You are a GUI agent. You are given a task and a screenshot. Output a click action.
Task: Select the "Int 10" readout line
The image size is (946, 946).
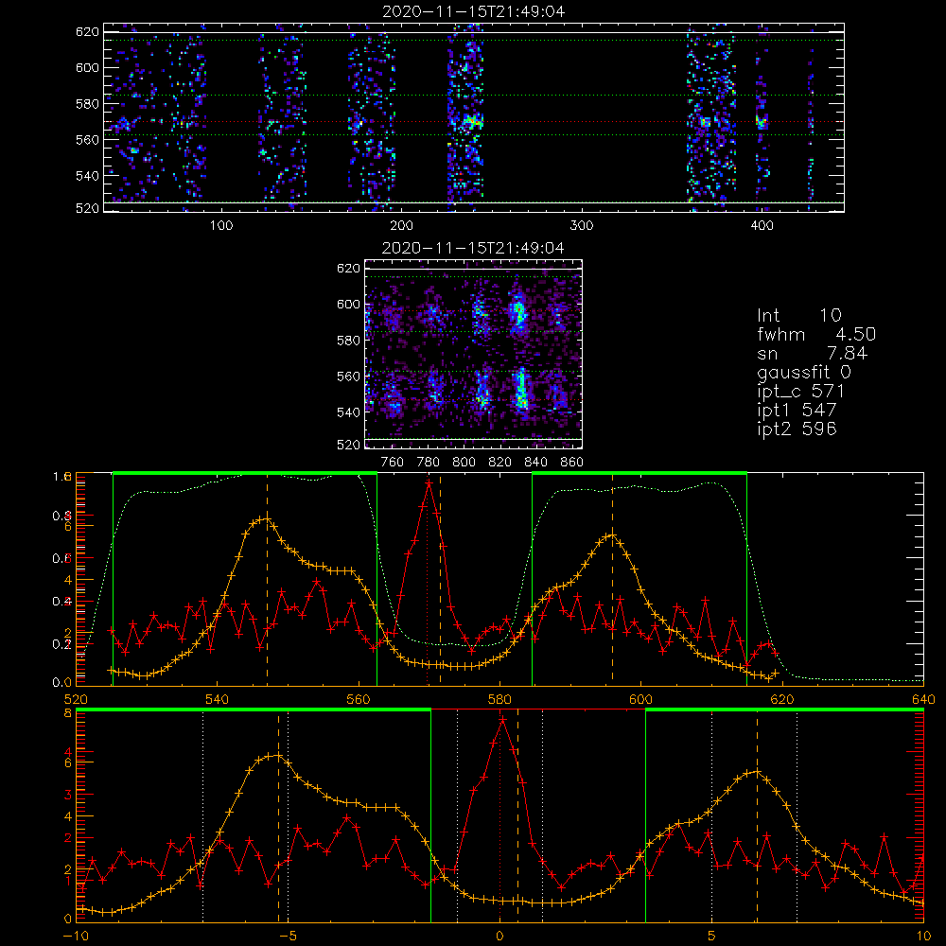798,315
